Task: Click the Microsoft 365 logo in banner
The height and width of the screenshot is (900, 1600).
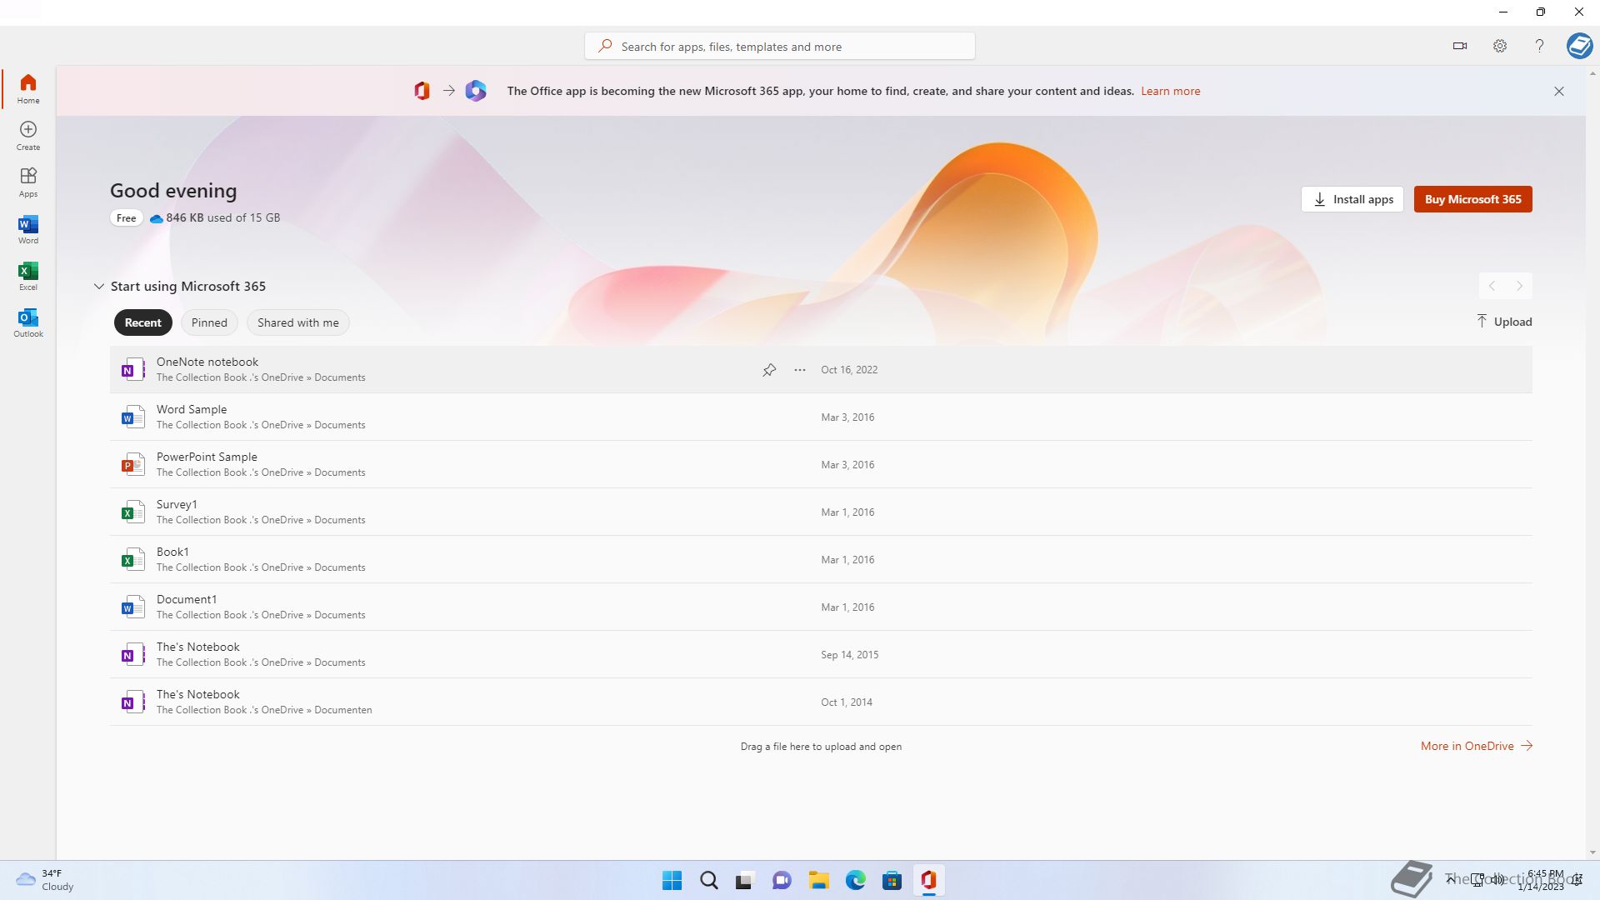Action: coord(476,91)
